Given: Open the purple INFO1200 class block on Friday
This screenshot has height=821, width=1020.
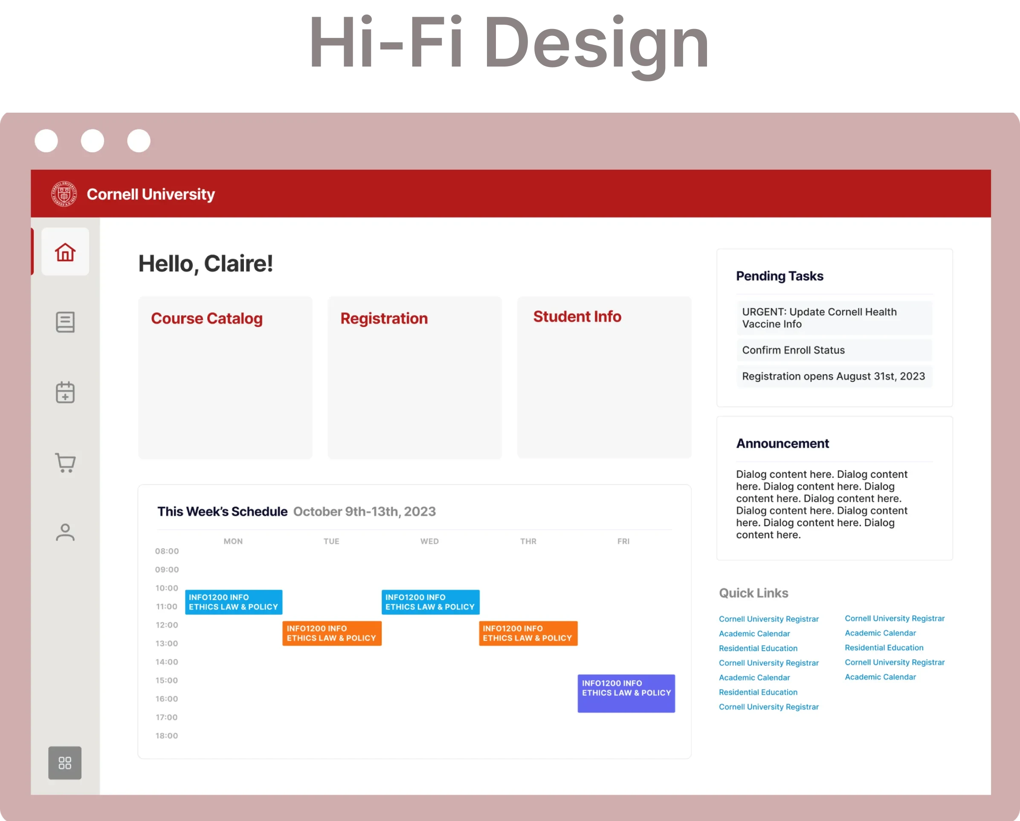Looking at the screenshot, I should coord(626,694).
